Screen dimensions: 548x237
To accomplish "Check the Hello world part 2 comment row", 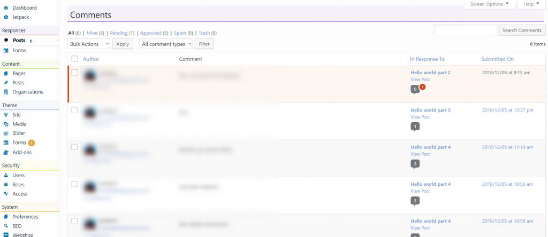I will tap(74, 73).
